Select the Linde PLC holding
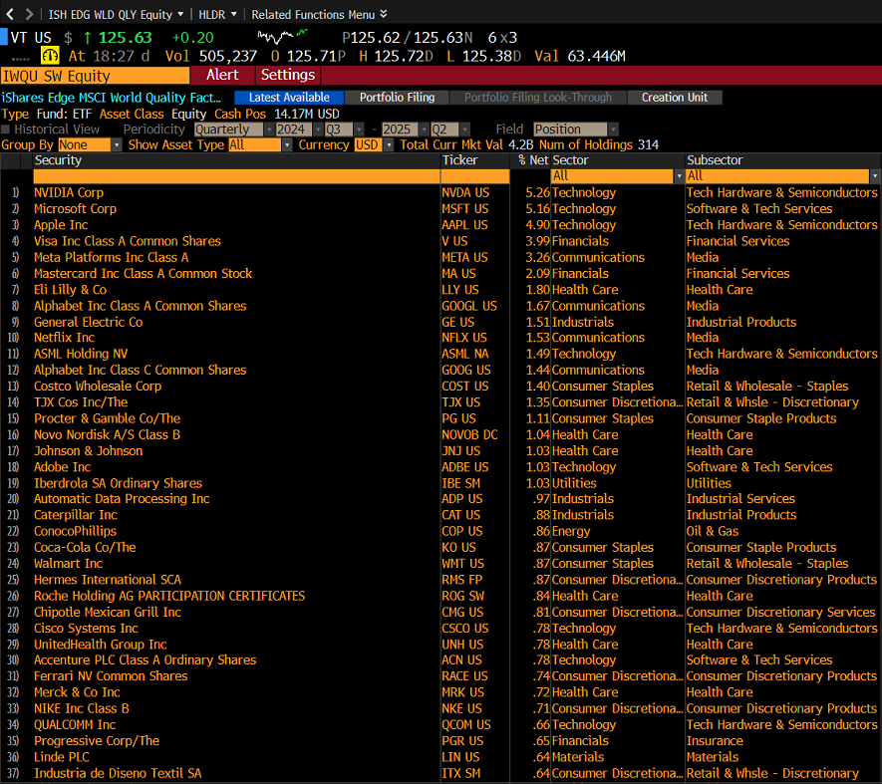This screenshot has height=784, width=882. click(x=62, y=757)
